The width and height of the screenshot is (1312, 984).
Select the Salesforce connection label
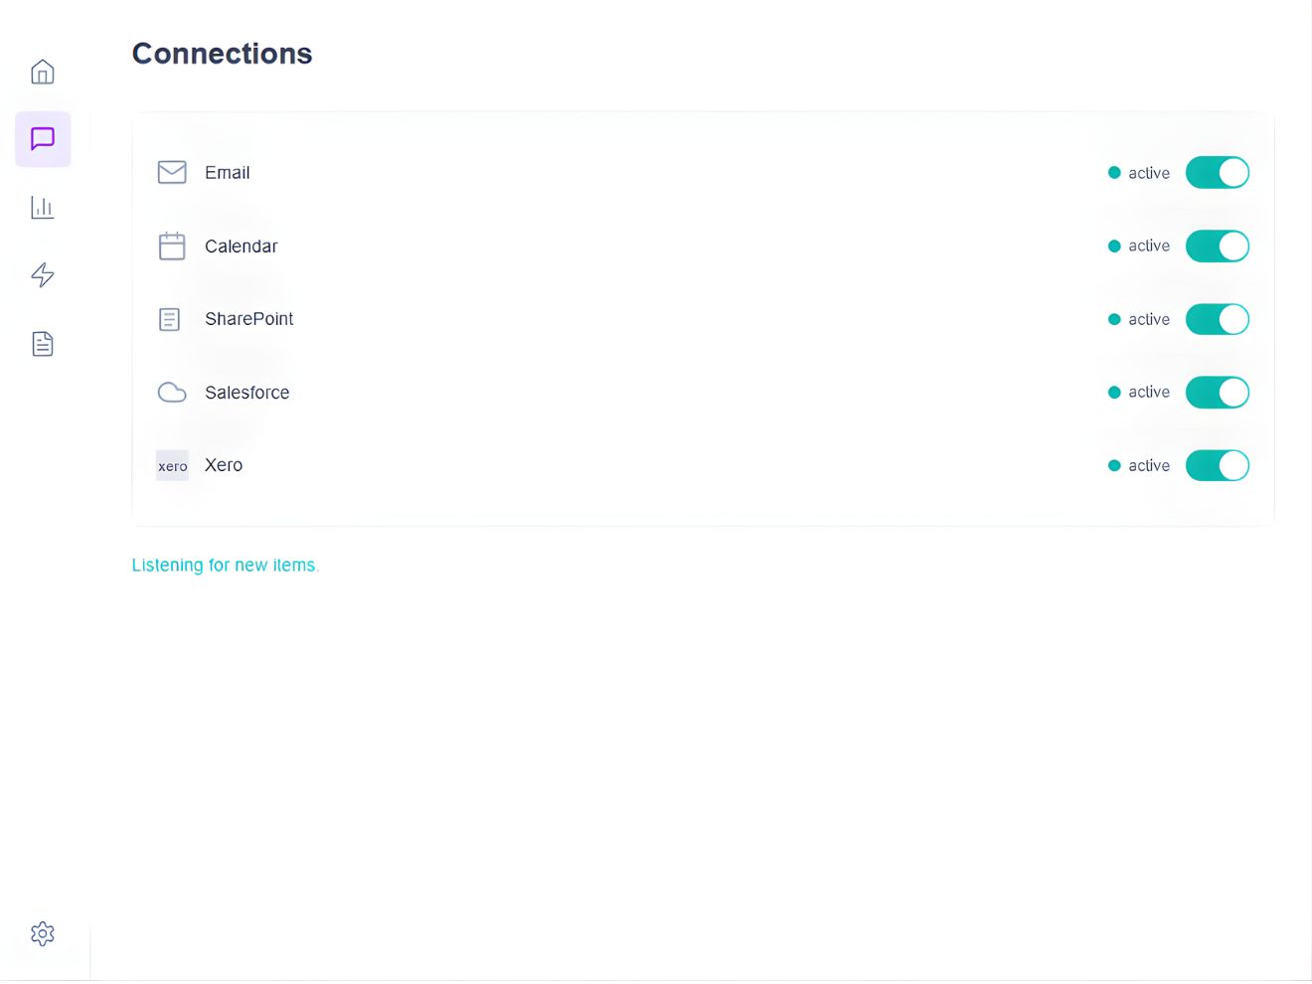246,393
